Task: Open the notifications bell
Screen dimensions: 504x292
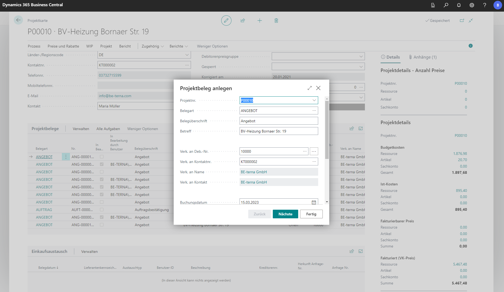Action: tap(459, 5)
